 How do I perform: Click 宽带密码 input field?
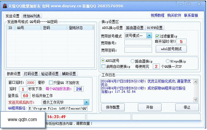click(x=138, y=50)
